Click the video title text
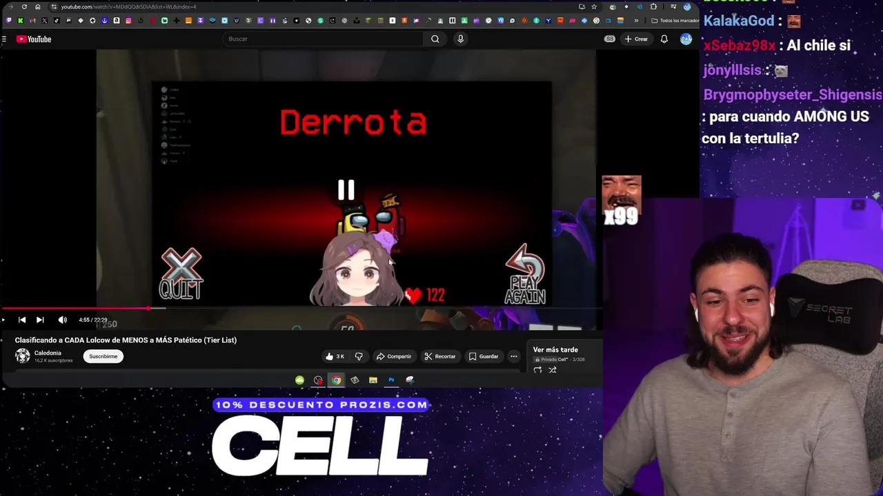This screenshot has height=496, width=883. (126, 340)
